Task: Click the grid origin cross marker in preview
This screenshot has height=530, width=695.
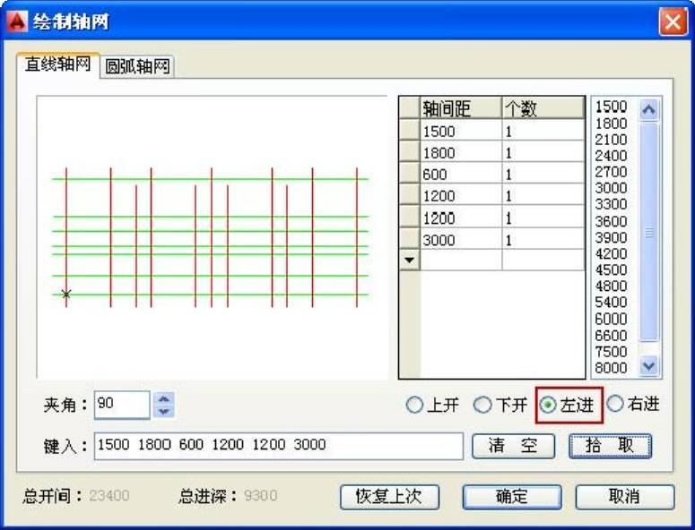Action: pyautogui.click(x=66, y=294)
